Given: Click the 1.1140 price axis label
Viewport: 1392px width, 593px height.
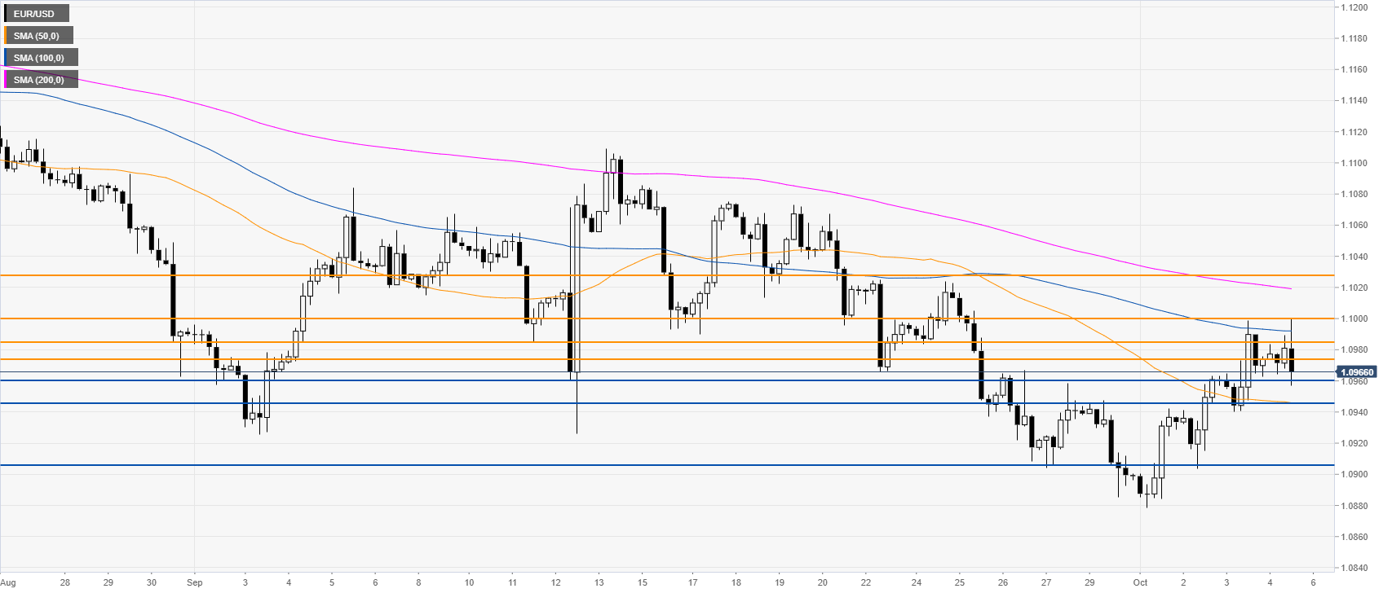Looking at the screenshot, I should [1354, 101].
